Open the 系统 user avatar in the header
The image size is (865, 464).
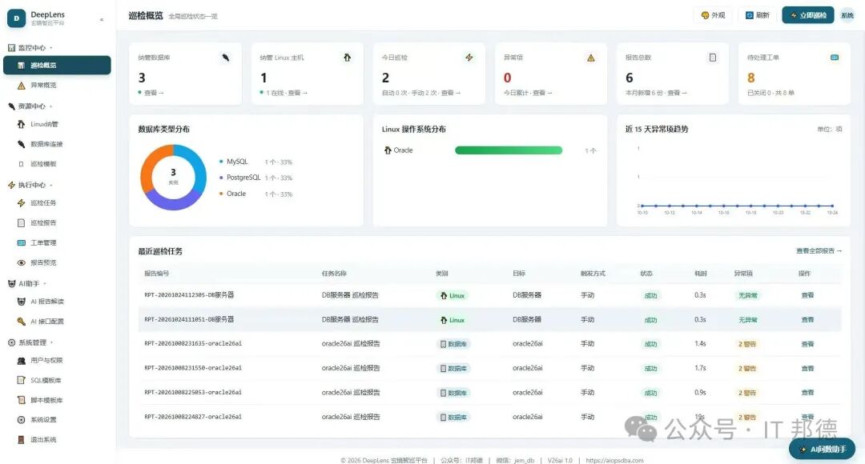click(847, 15)
